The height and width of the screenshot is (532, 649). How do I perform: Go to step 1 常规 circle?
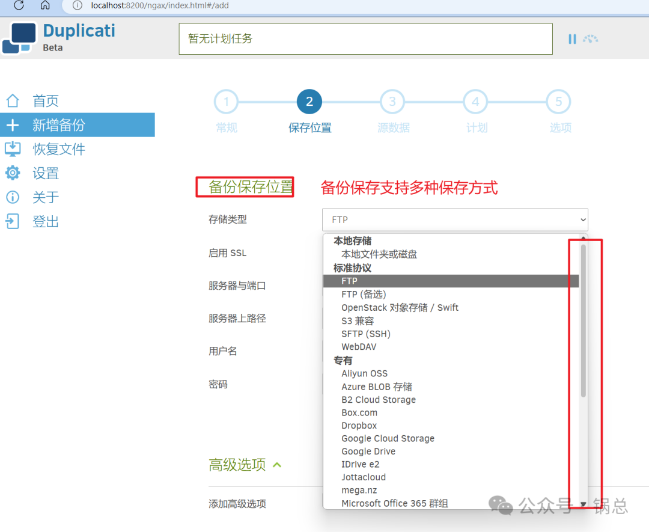click(x=226, y=102)
